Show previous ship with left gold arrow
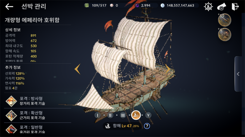245x137 pixels. pyautogui.click(x=77, y=69)
